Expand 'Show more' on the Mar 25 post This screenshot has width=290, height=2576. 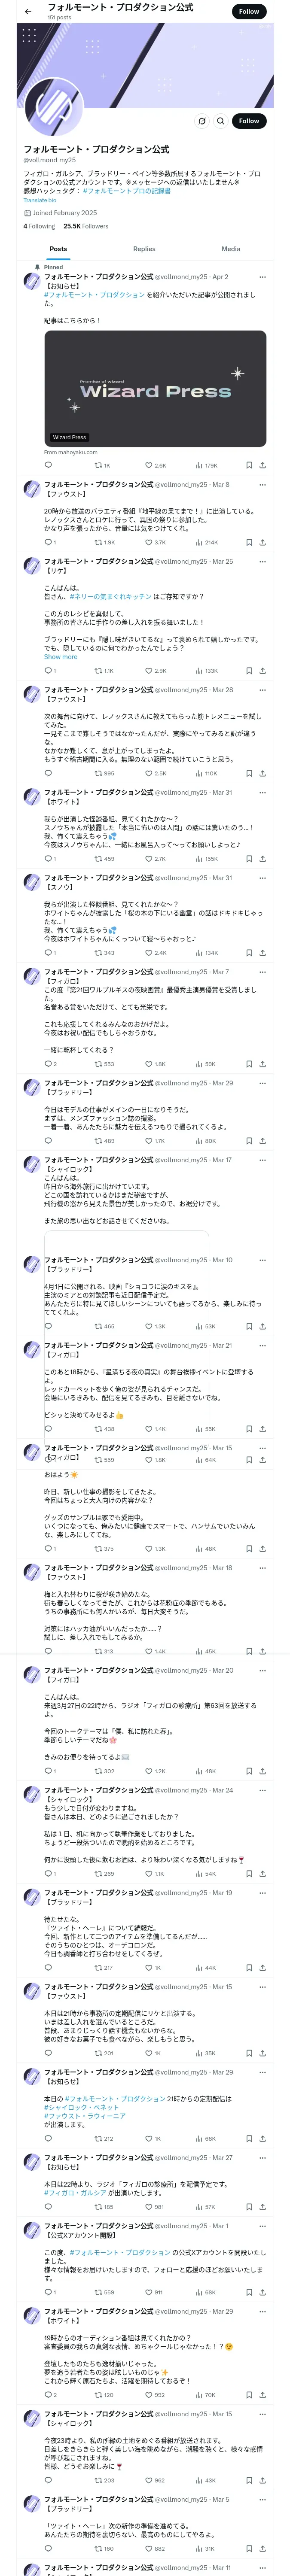pos(60,657)
